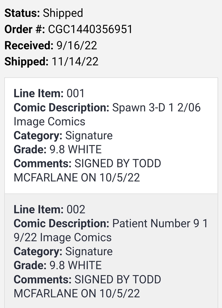Screen dimensions: 222x308
Task: Click Grade 9.8 WHITE in item 001
Action: coord(57,150)
